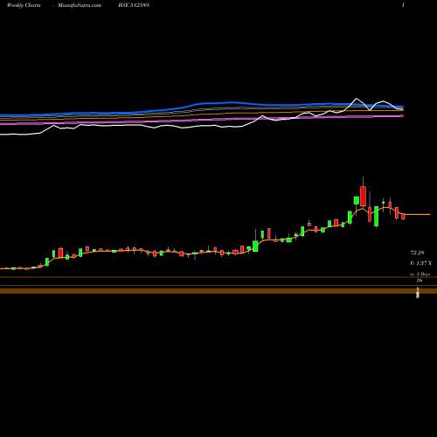Viewport: 437px width, 437px height.
Task: Click the tallest red candlestick at the peak
Action: (363, 196)
